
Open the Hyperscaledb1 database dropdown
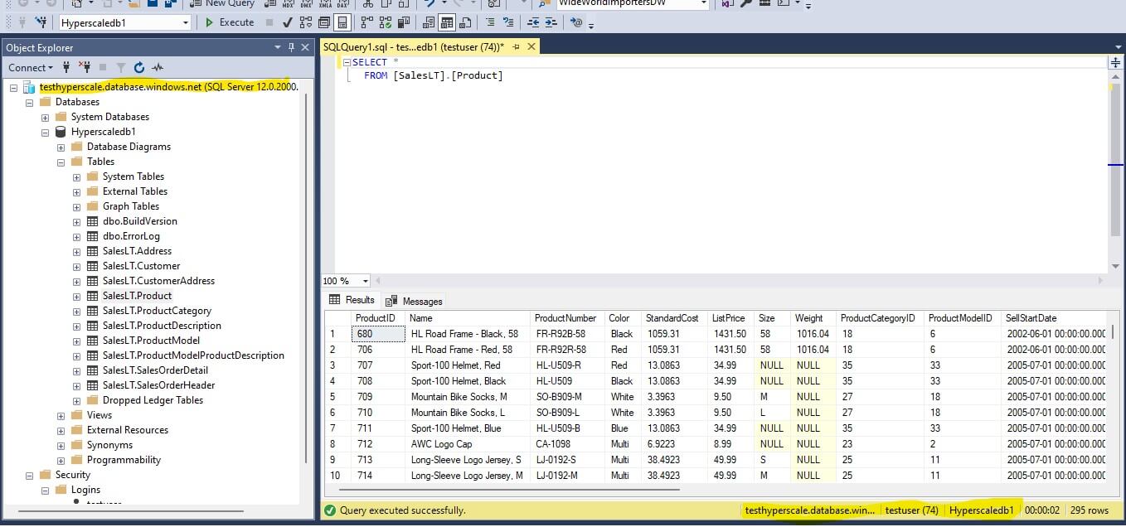pos(185,22)
